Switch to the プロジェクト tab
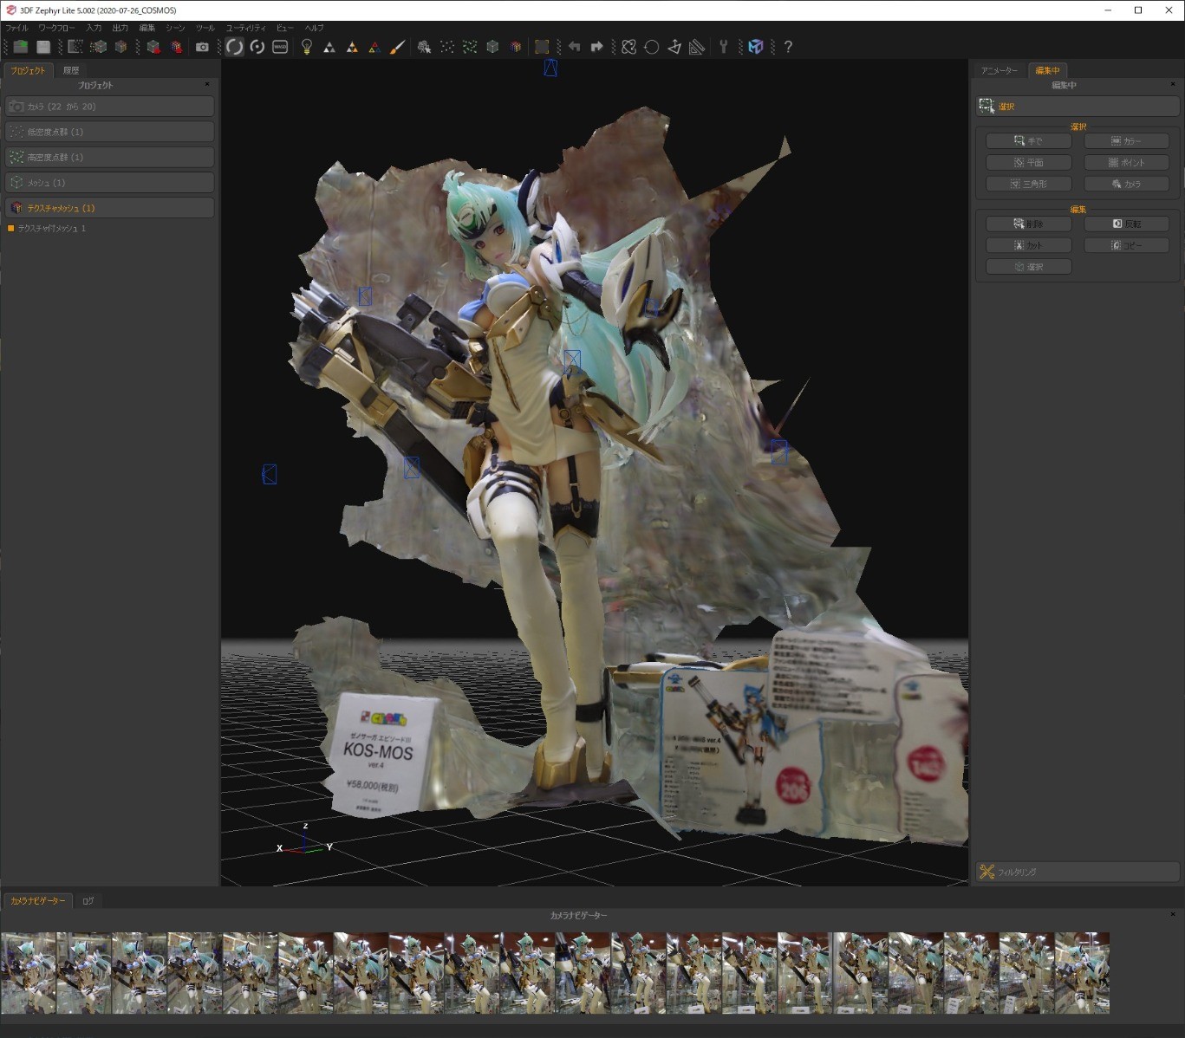This screenshot has width=1185, height=1038. pos(28,70)
